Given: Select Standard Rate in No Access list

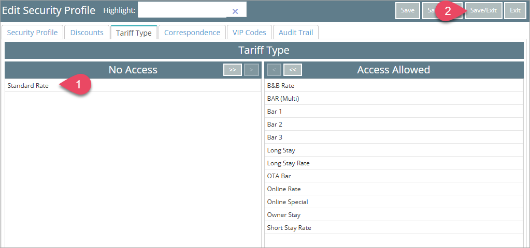Looking at the screenshot, I should click(x=133, y=86).
